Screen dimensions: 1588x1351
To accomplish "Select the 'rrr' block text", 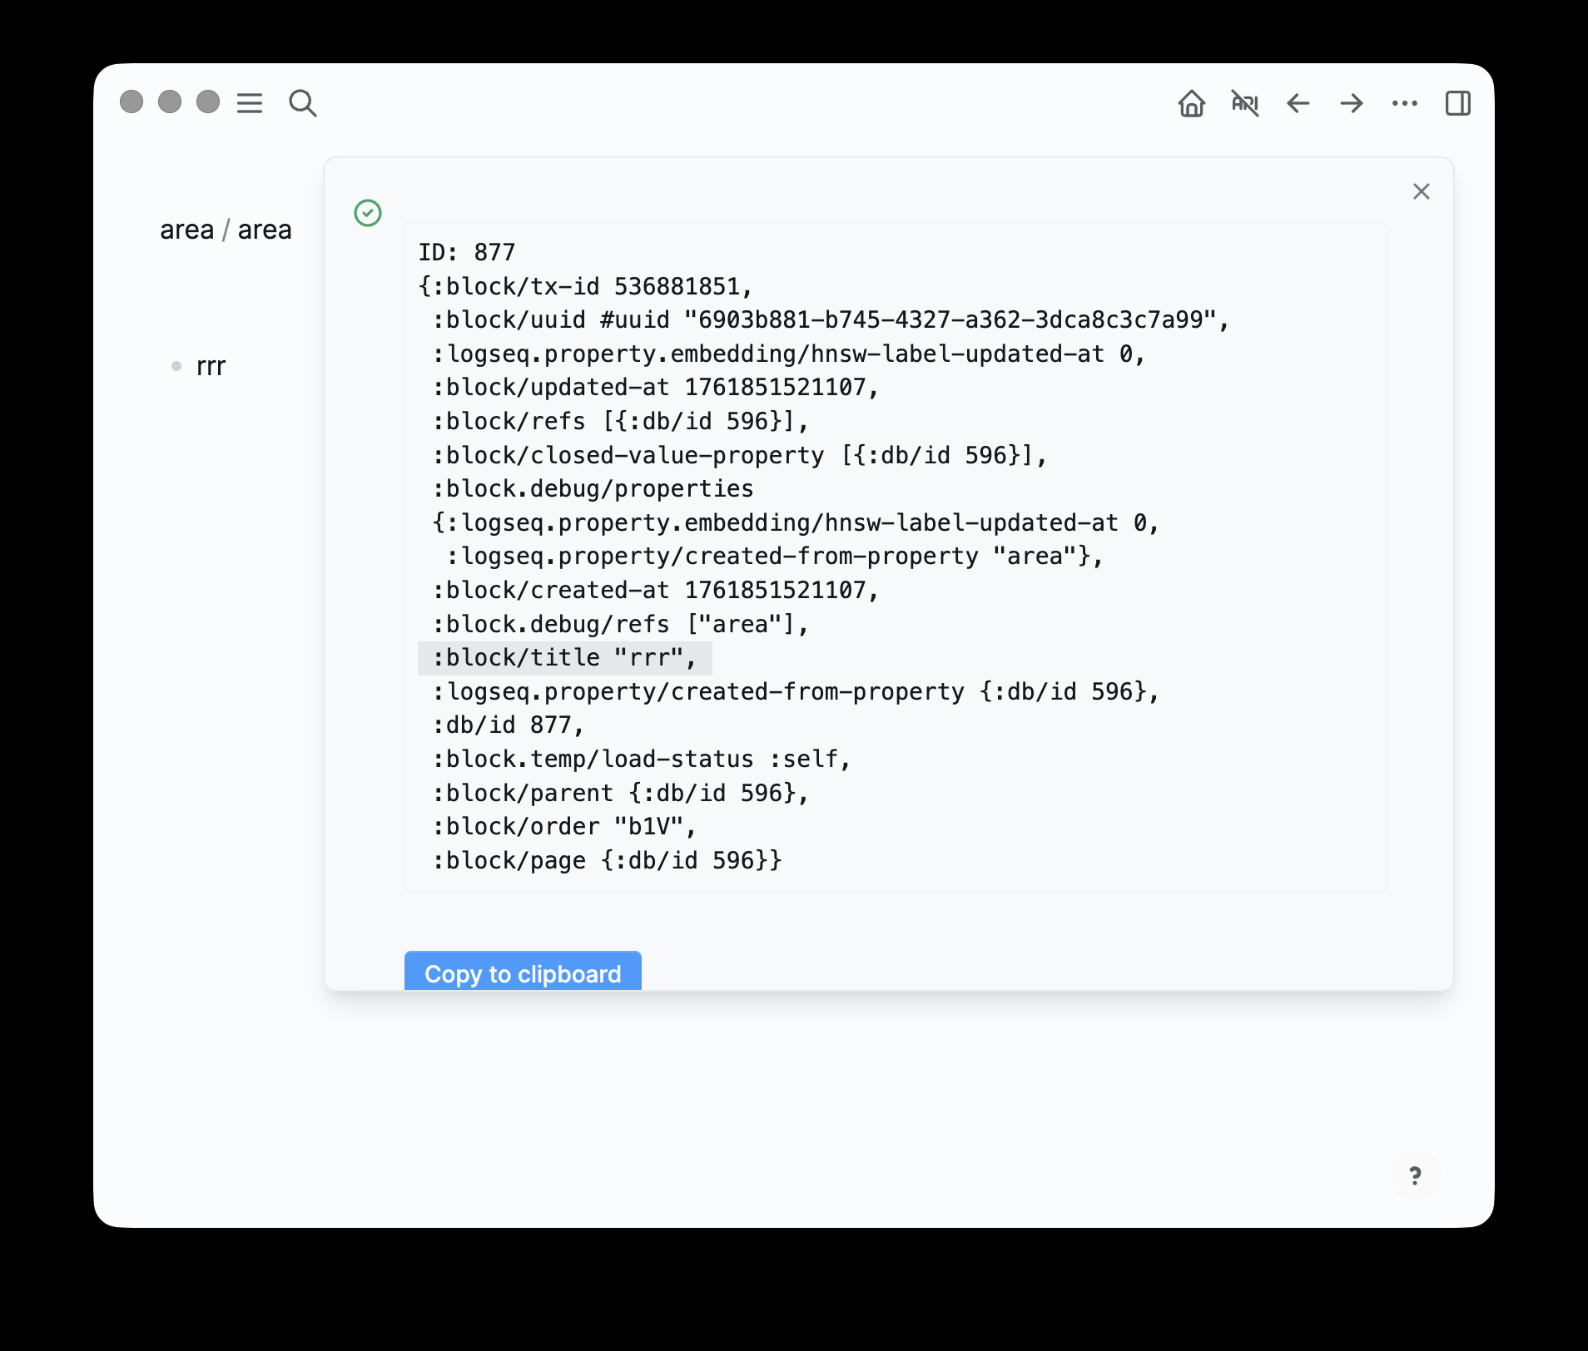I will [211, 366].
